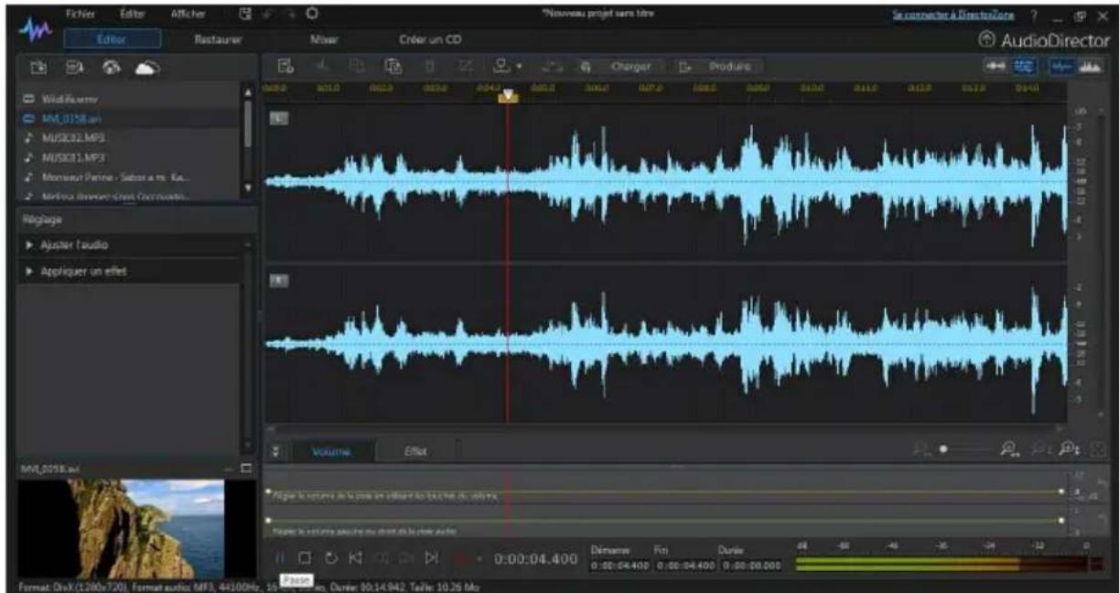Click the horizontal zoom slider
The image size is (1119, 593).
click(966, 451)
